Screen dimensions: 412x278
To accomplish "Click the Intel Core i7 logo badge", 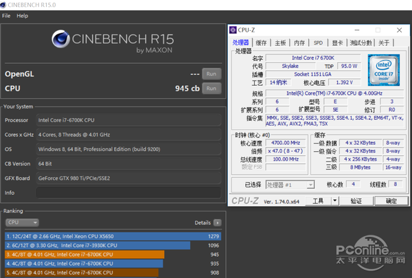I will tap(384, 70).
